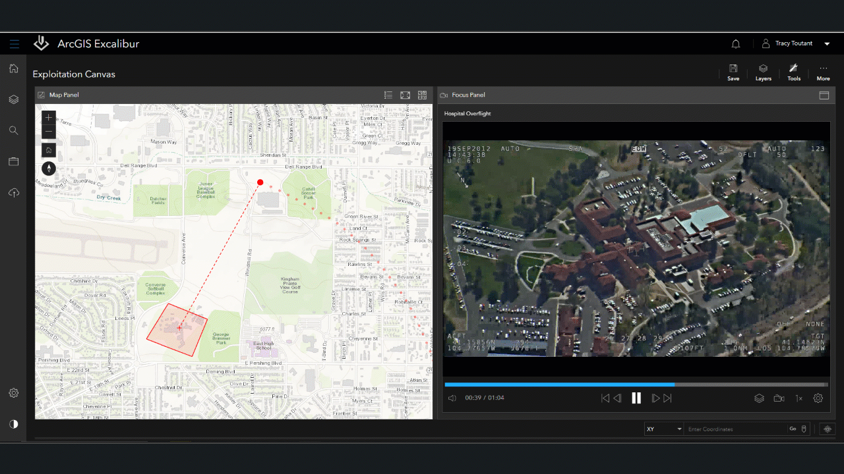Click Kingham Prairie View Golf Course label
The height and width of the screenshot is (474, 844).
290,286
